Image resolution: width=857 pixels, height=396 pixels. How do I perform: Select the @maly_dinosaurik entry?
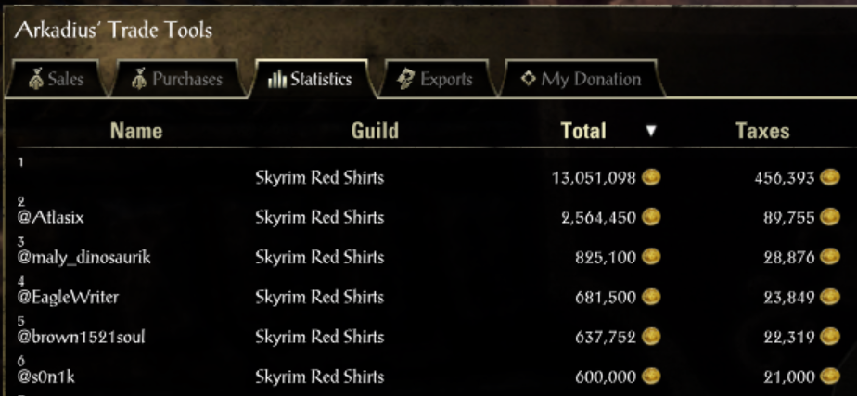coord(83,258)
